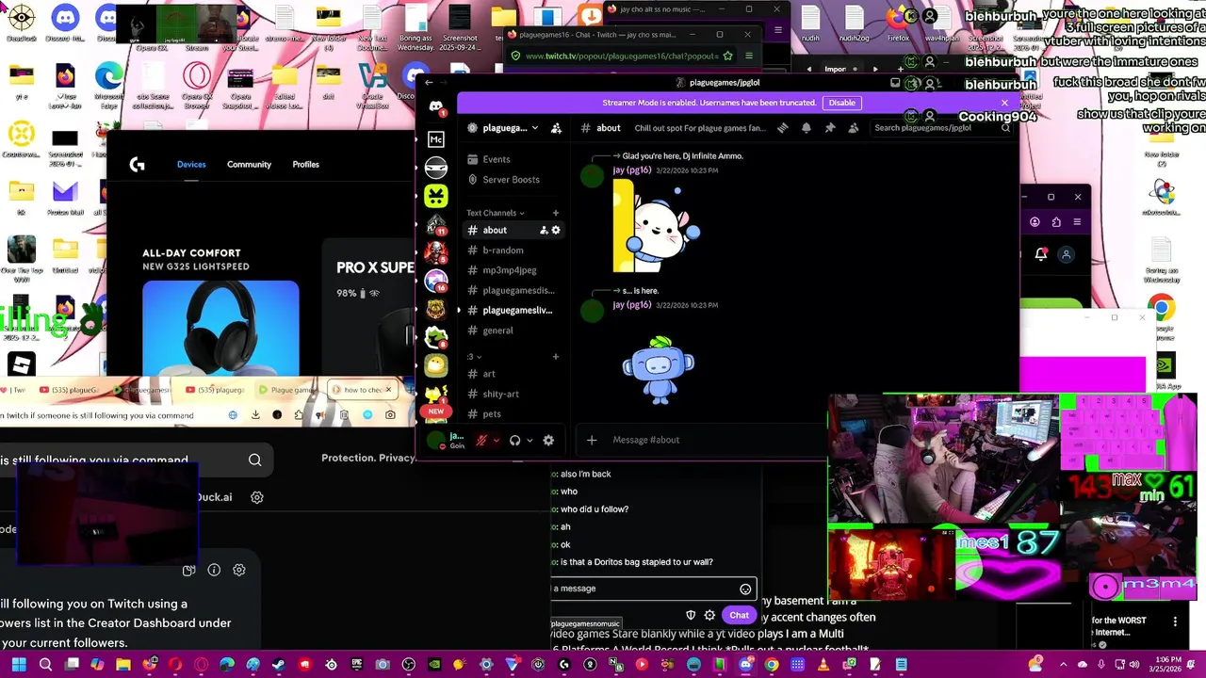Viewport: 1206px width, 678px height.
Task: Click info icon on the answer card
Action: [x=214, y=570]
